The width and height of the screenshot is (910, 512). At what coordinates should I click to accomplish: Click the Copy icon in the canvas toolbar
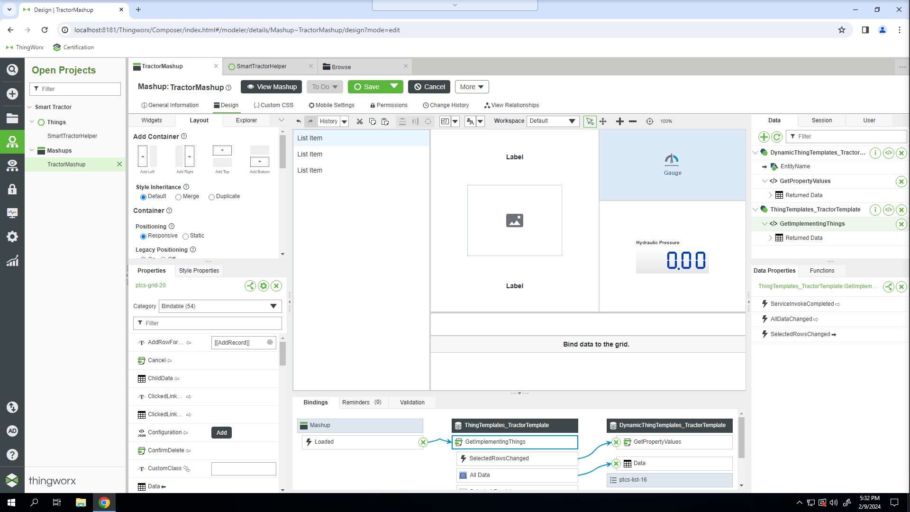pos(373,121)
